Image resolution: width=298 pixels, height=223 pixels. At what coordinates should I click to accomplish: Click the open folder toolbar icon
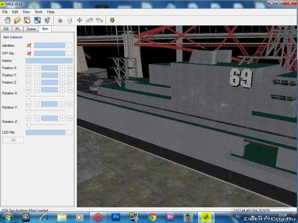(17, 20)
